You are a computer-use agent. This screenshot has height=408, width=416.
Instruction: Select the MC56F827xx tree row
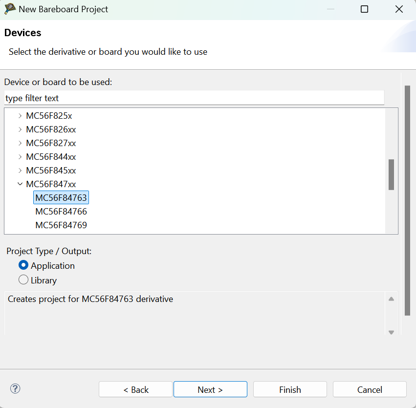click(x=51, y=143)
